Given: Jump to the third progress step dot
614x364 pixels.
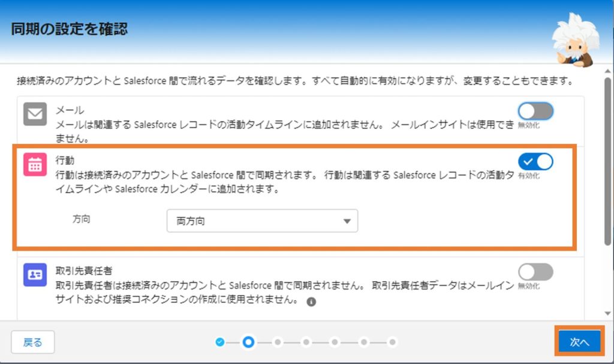Looking at the screenshot, I should click(x=278, y=342).
